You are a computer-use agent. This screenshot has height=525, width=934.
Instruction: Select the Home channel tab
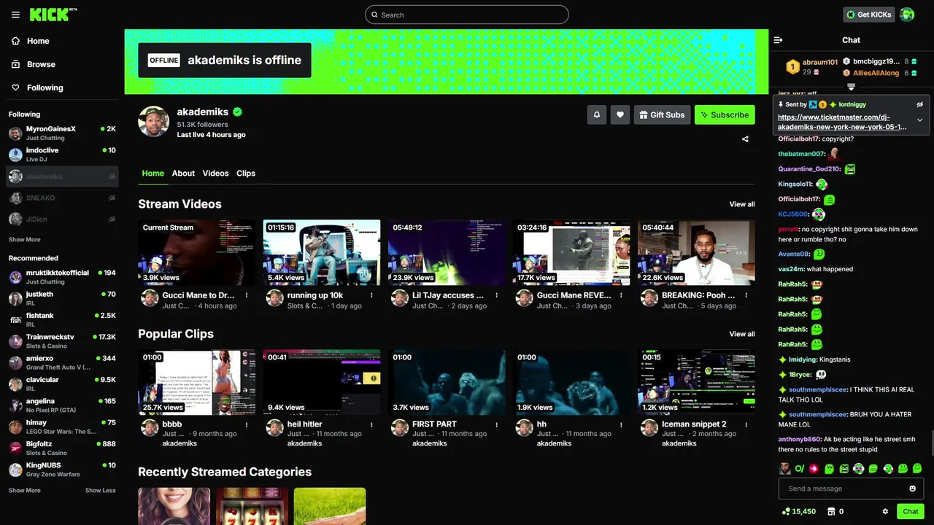tap(153, 173)
